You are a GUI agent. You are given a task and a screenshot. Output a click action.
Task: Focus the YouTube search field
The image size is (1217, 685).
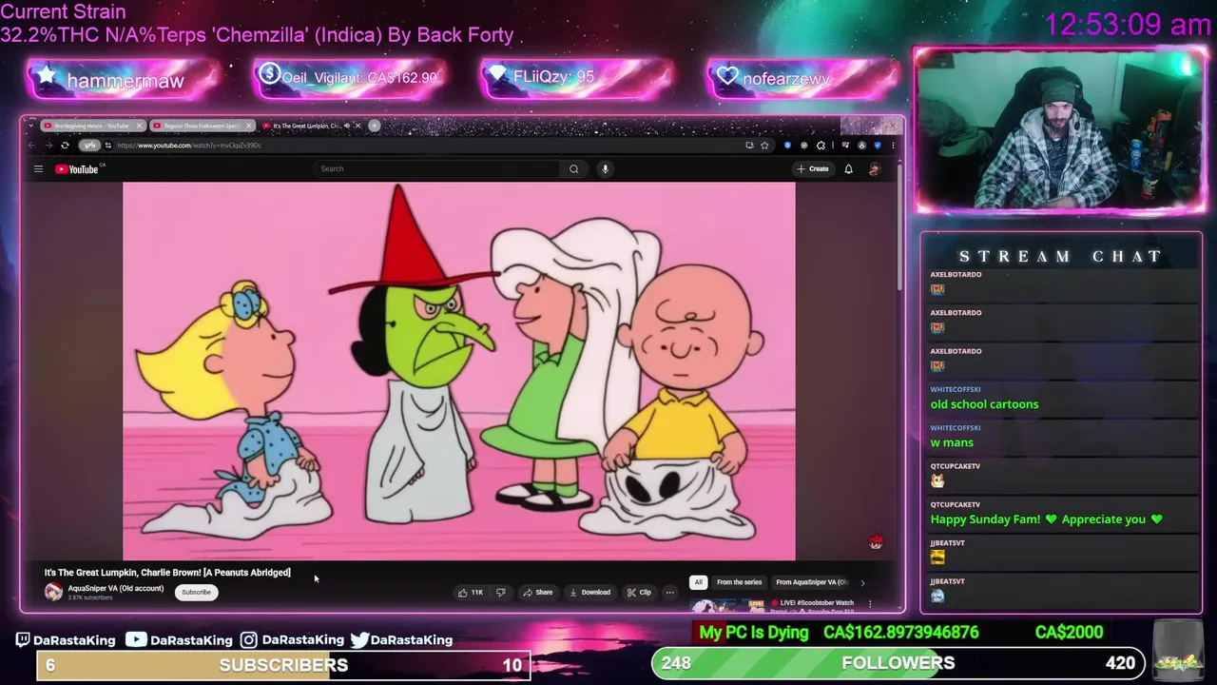point(438,169)
